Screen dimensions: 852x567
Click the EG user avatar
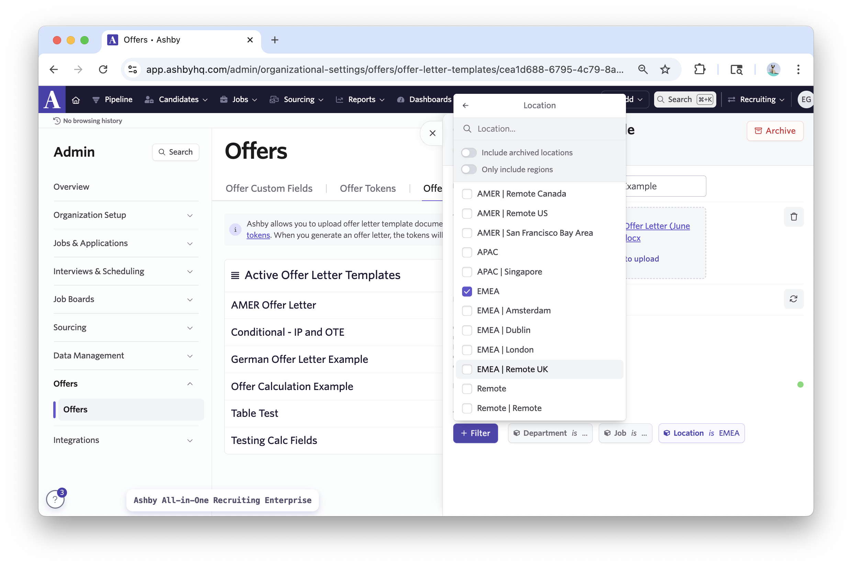[x=806, y=99]
